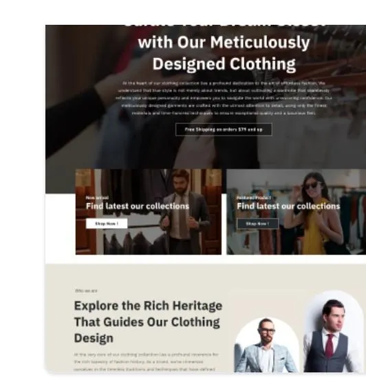The width and height of the screenshot is (366, 391).
Task: Click the Free Shipping on orders button
Action: pos(224,129)
